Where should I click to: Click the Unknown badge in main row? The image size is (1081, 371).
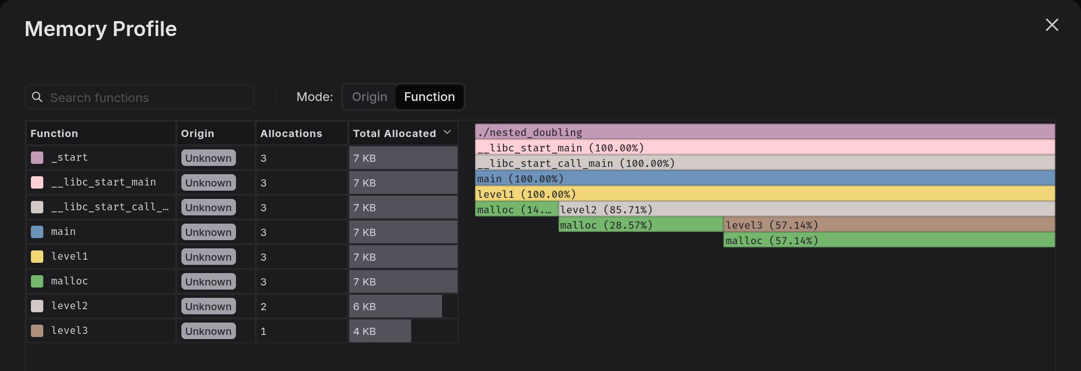208,232
